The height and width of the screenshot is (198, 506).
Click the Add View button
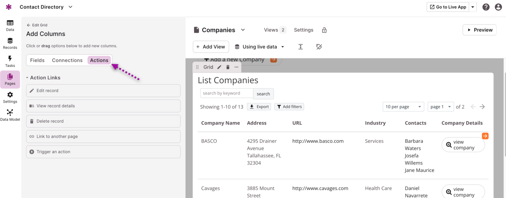tap(211, 47)
